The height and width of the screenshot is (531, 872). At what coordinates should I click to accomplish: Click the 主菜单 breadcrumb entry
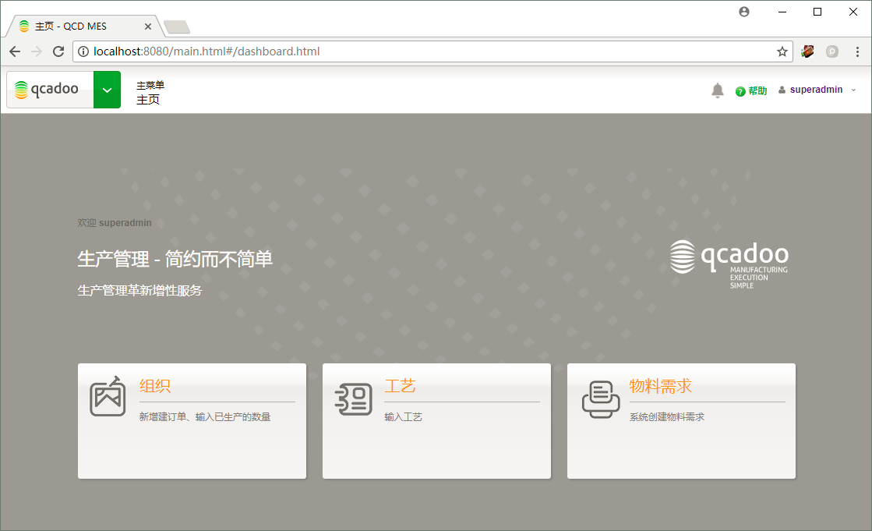pos(150,84)
